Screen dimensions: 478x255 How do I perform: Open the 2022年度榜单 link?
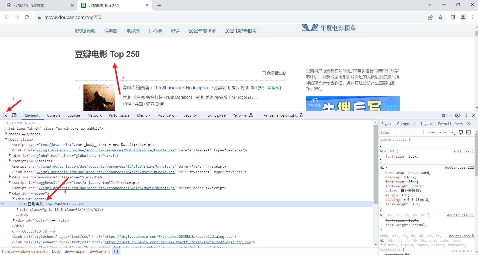[202, 31]
